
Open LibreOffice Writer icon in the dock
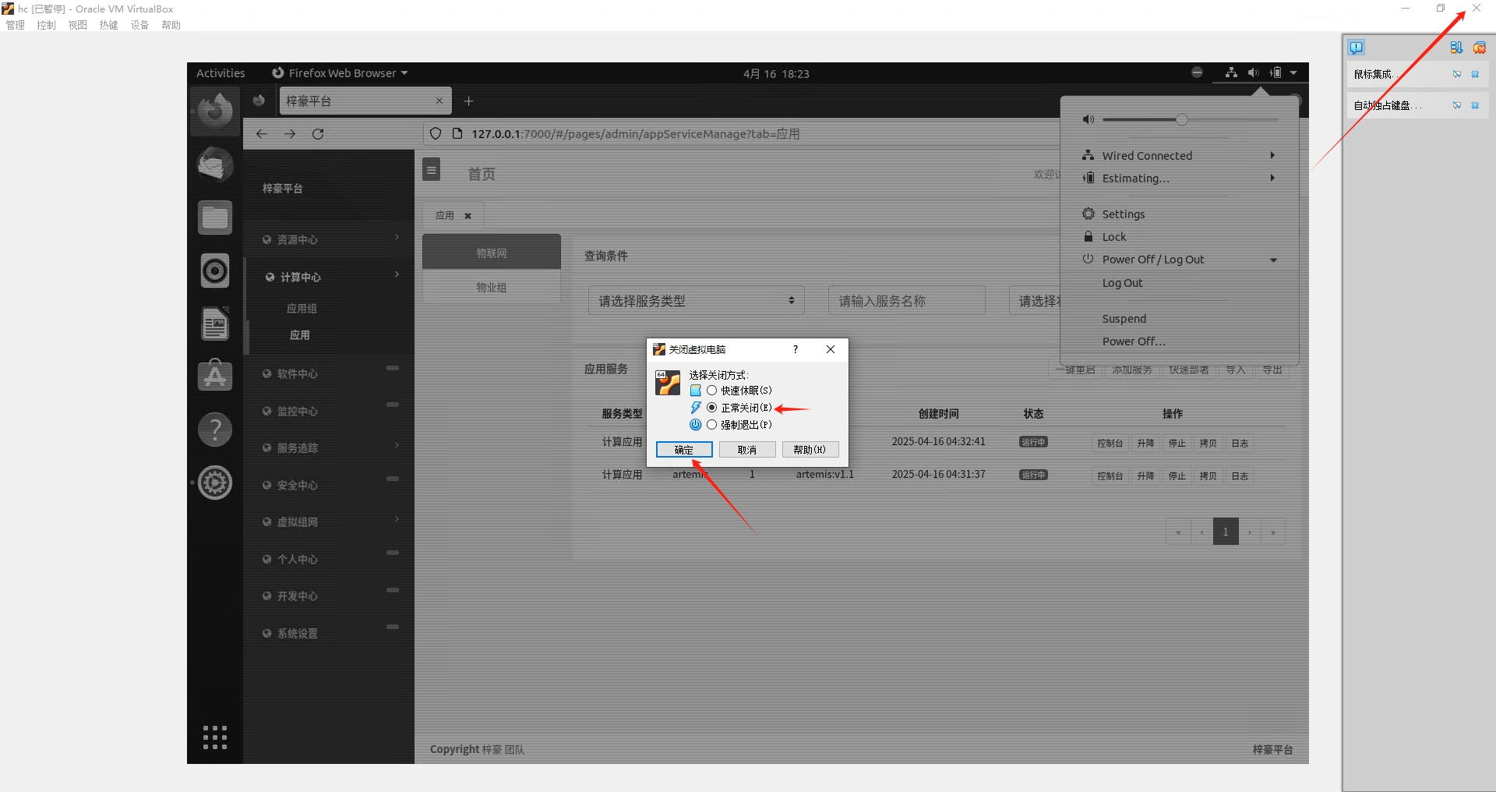tap(215, 324)
